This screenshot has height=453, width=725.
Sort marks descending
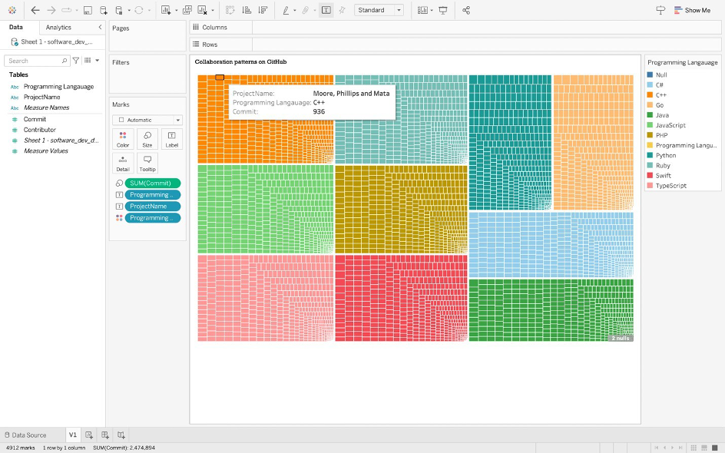tap(263, 10)
